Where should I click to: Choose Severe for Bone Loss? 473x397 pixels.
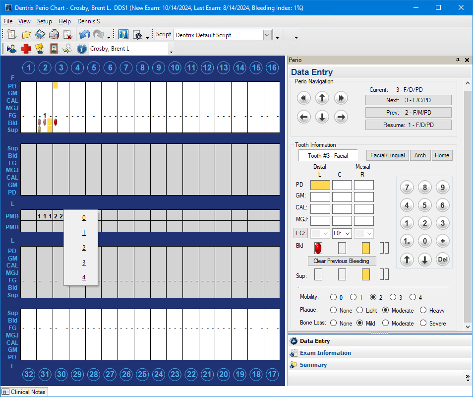click(x=423, y=323)
